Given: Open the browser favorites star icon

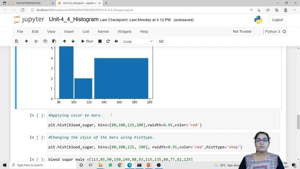Looking at the screenshot, I should pos(268,10).
